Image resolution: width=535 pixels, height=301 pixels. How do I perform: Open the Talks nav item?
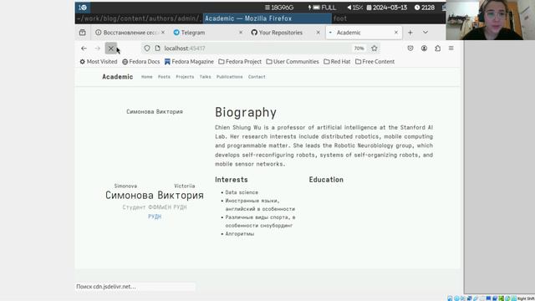205,77
